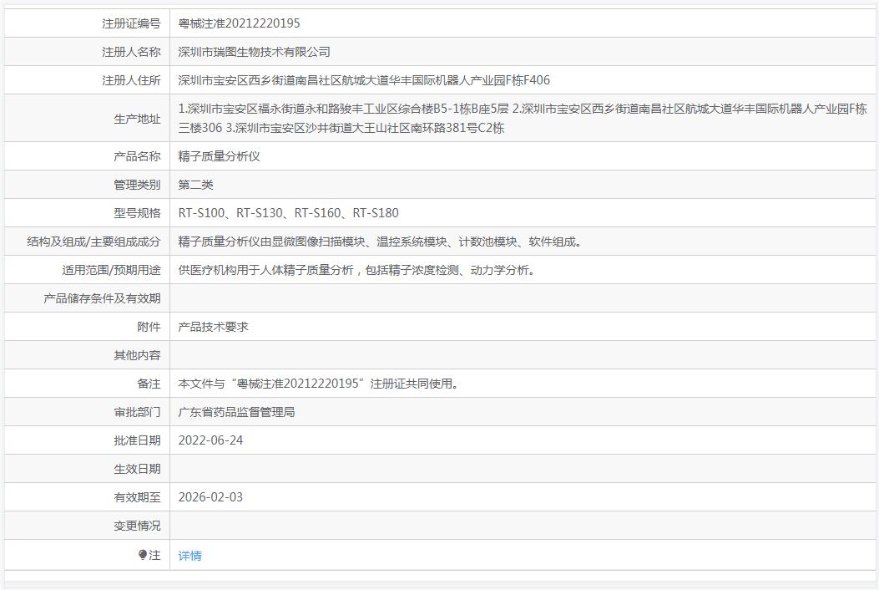Select registrant name 深圳市瑞图生物技术有限公司

(254, 52)
